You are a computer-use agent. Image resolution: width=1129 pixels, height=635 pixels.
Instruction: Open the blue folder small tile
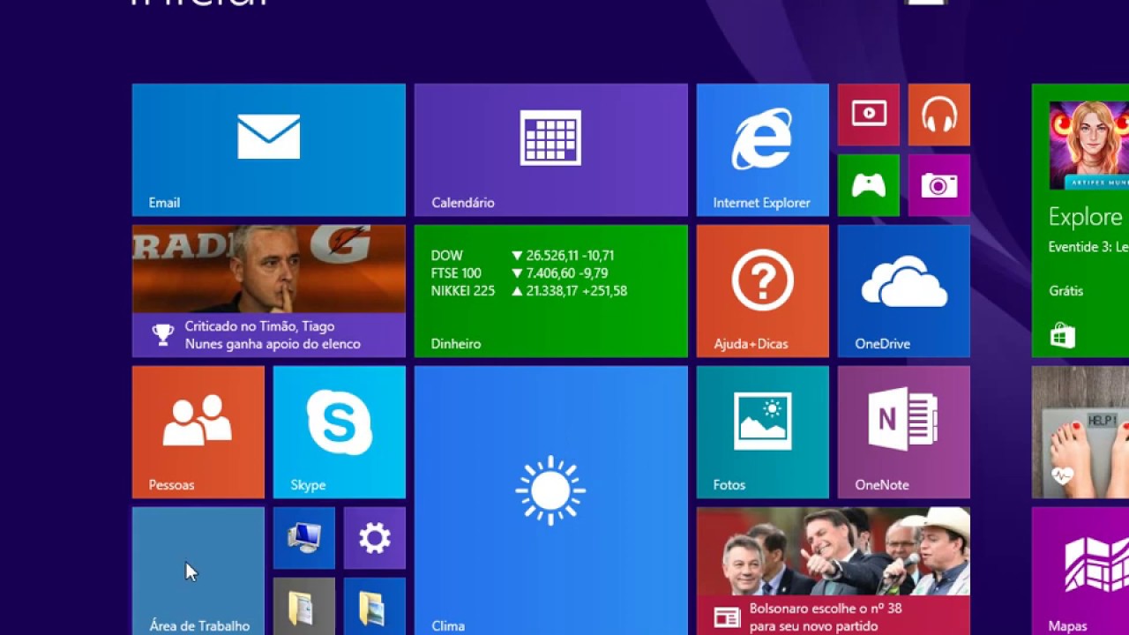375,606
